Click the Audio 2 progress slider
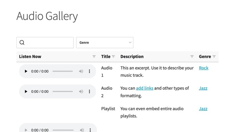 pyautogui.click(x=63, y=91)
